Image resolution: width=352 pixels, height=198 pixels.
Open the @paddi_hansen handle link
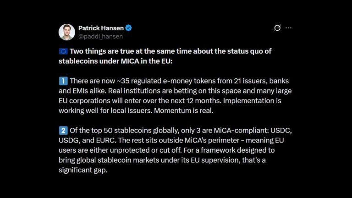tap(100, 36)
